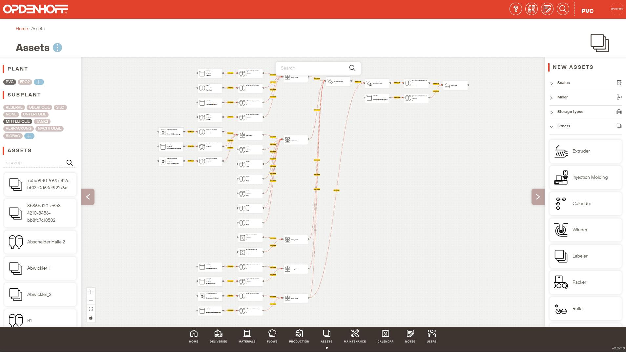Add a new plant with the plus button
The image size is (626, 352).
point(39,82)
